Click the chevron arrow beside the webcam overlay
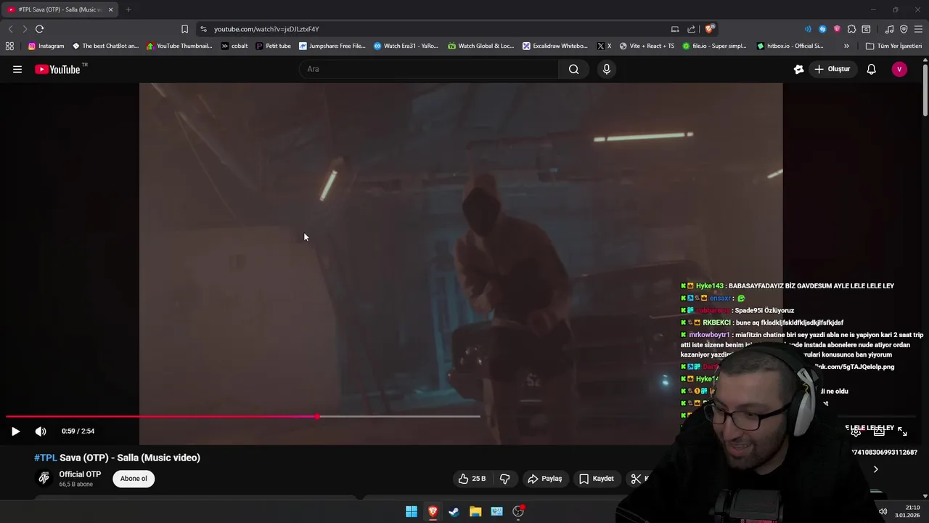This screenshot has height=523, width=929. 875,469
